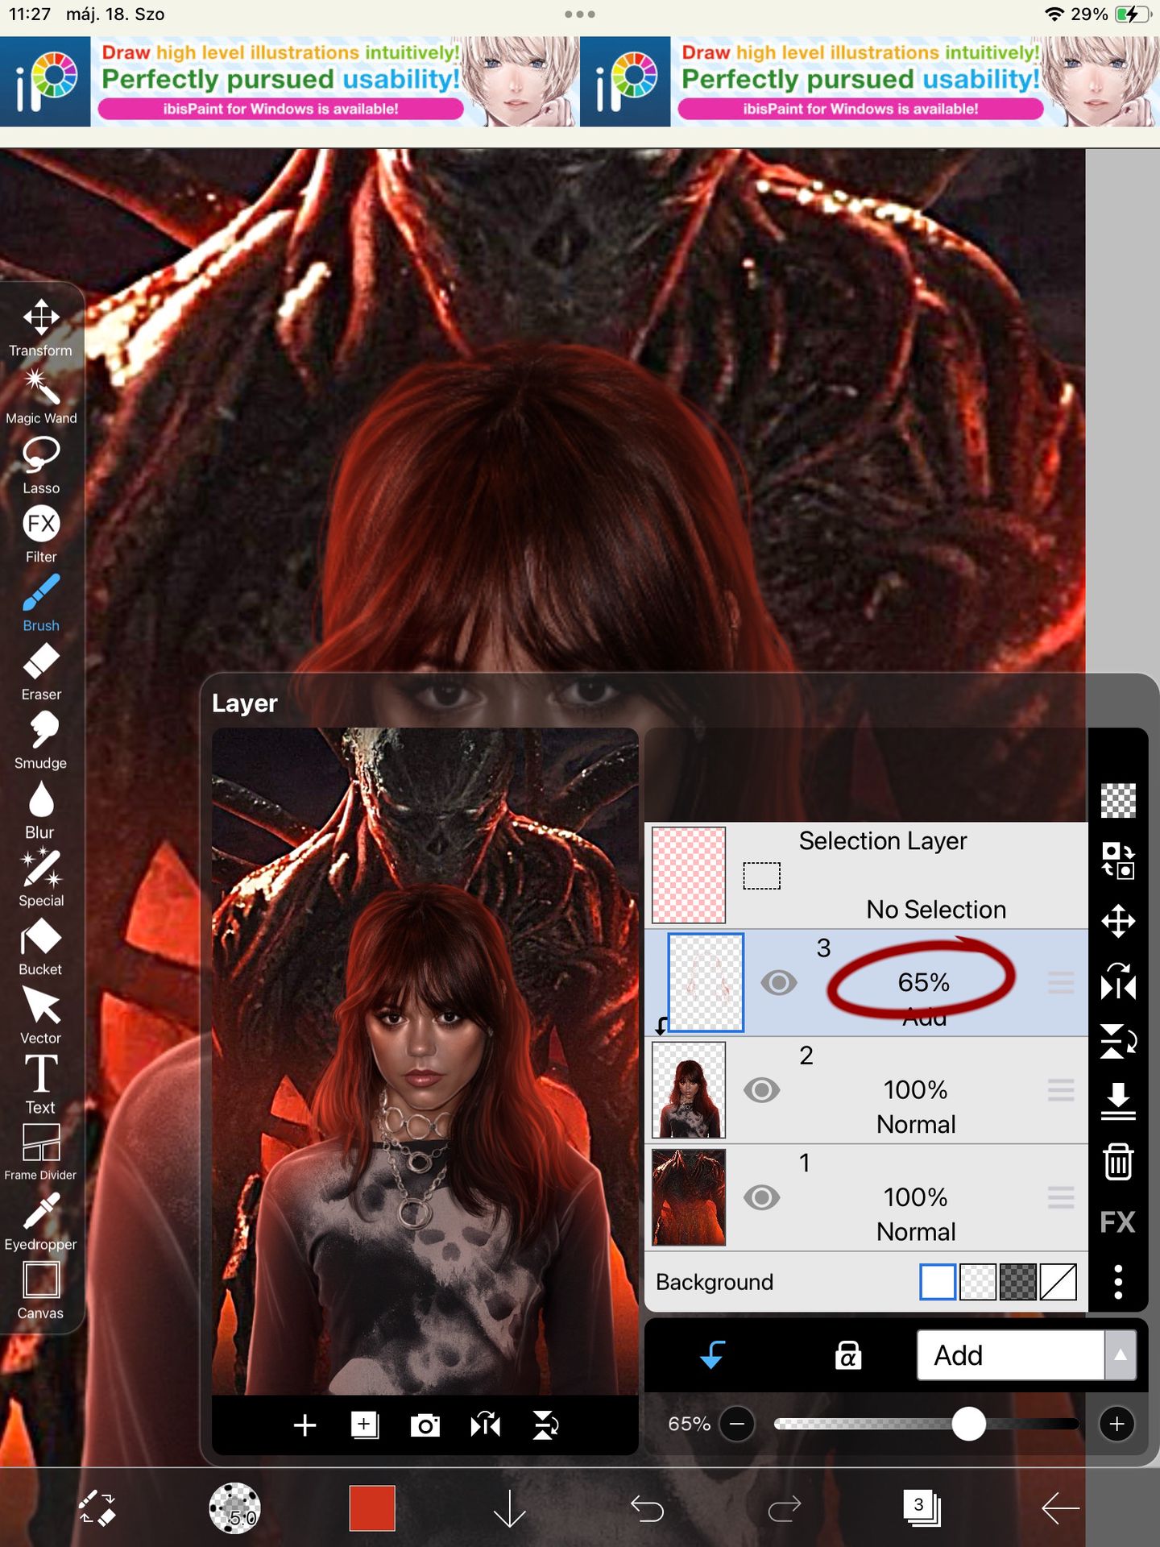
Task: Open the blend mode dropdown arrow
Action: (x=1121, y=1355)
